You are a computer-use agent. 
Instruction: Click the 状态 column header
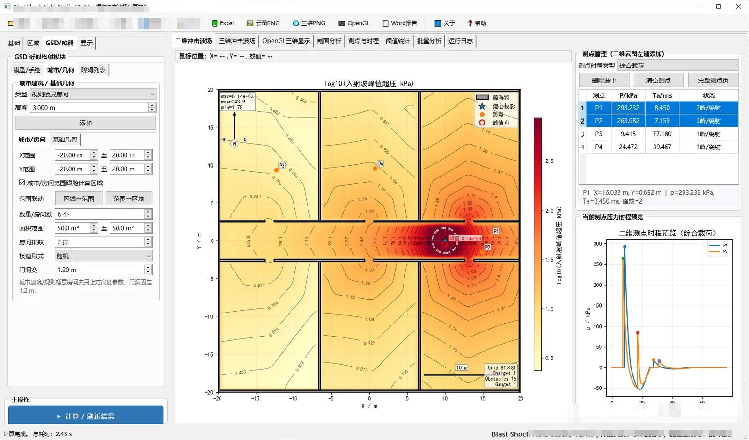(709, 95)
